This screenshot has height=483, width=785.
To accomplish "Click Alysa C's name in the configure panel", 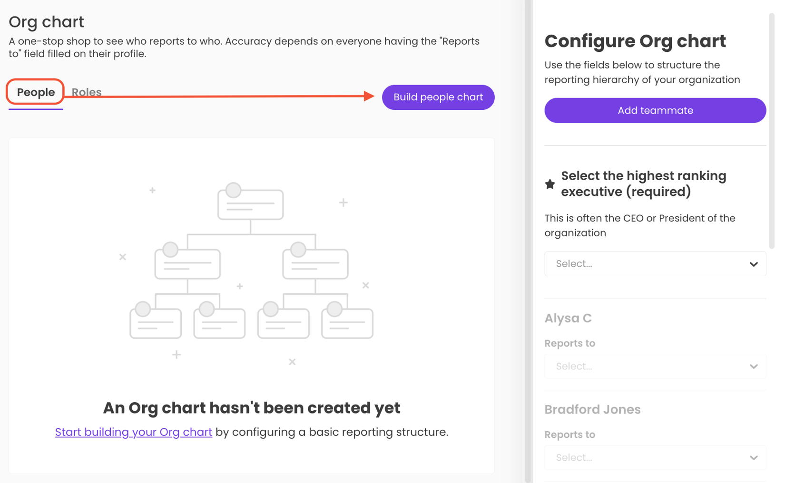I will click(x=568, y=318).
